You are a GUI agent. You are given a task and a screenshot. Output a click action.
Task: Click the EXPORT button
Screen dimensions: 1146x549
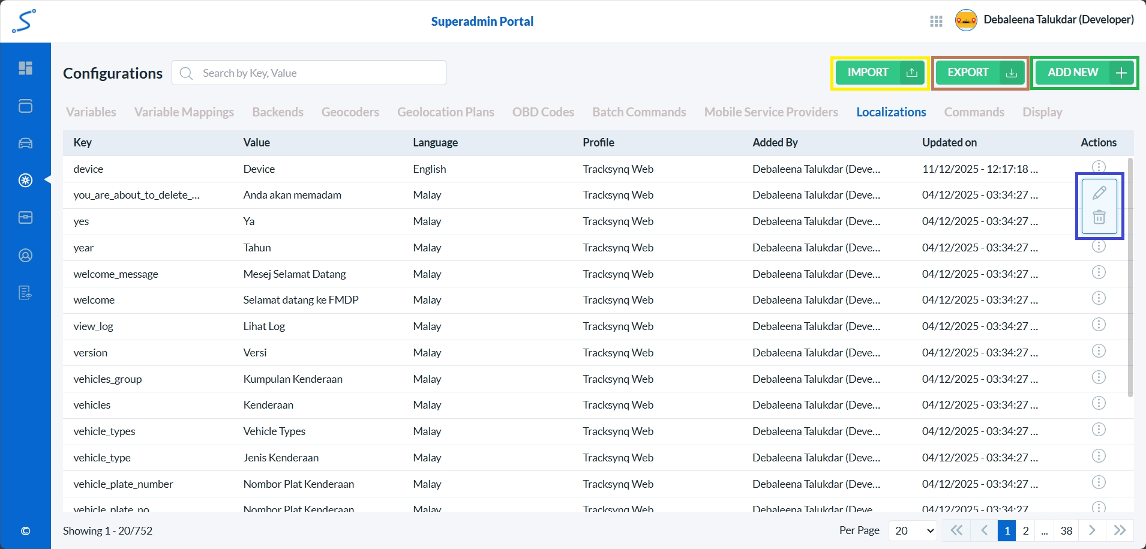pos(979,72)
